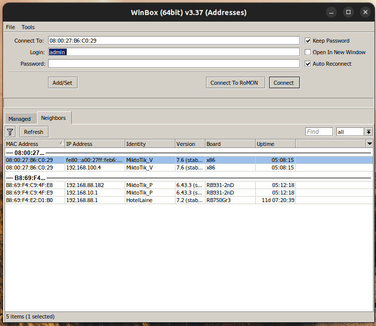Viewport: 376px width, 326px height.
Task: Sort by Identity column header
Action: pos(150,144)
